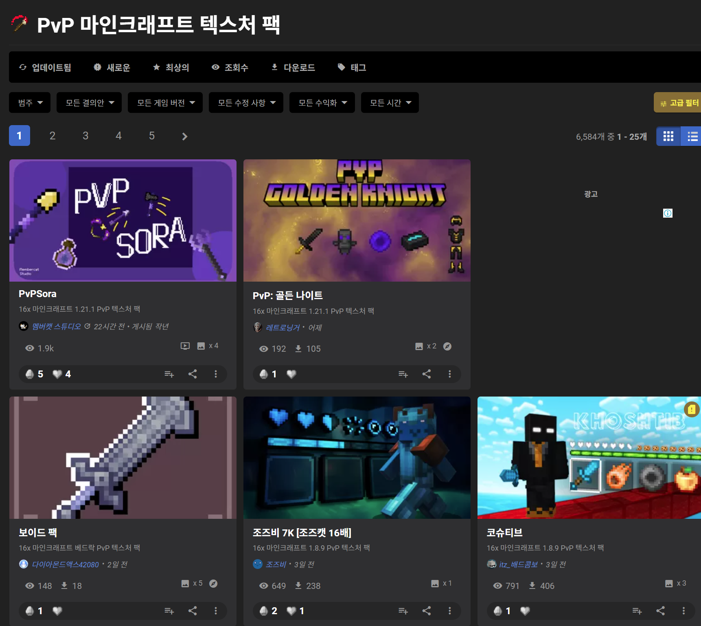Screen dimensions: 701x626
Task: Favorite 코슈티브 with heart icon
Action: coord(526,611)
